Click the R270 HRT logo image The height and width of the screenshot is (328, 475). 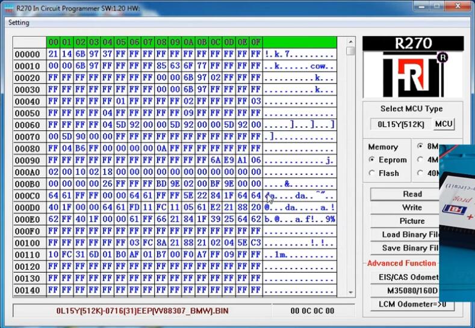tap(413, 67)
